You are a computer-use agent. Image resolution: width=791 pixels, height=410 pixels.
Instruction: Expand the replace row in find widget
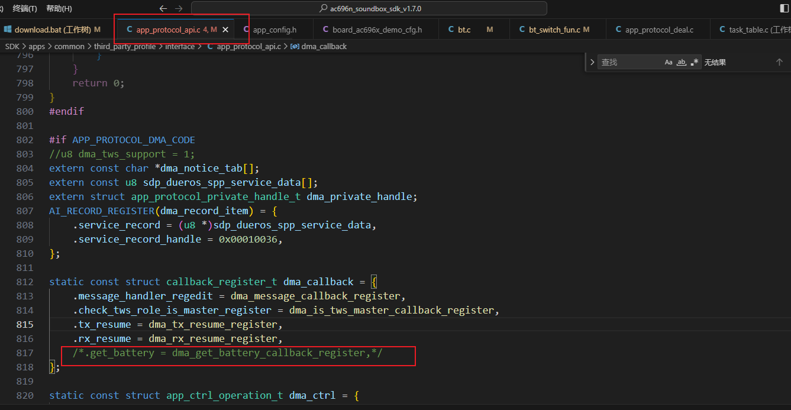point(592,62)
